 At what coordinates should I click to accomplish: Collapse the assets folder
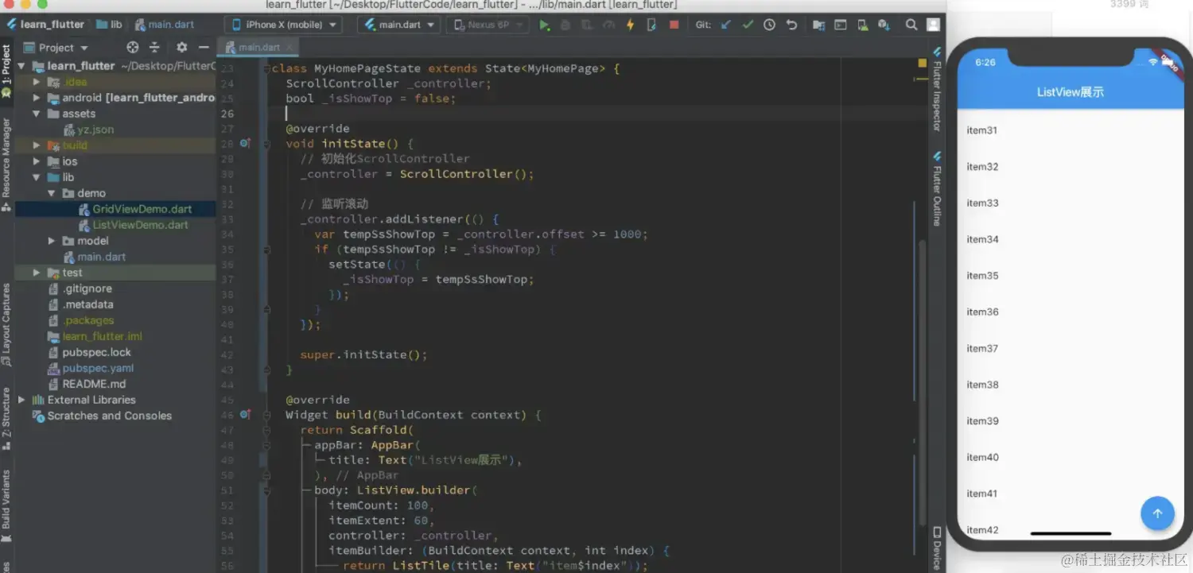(x=36, y=114)
